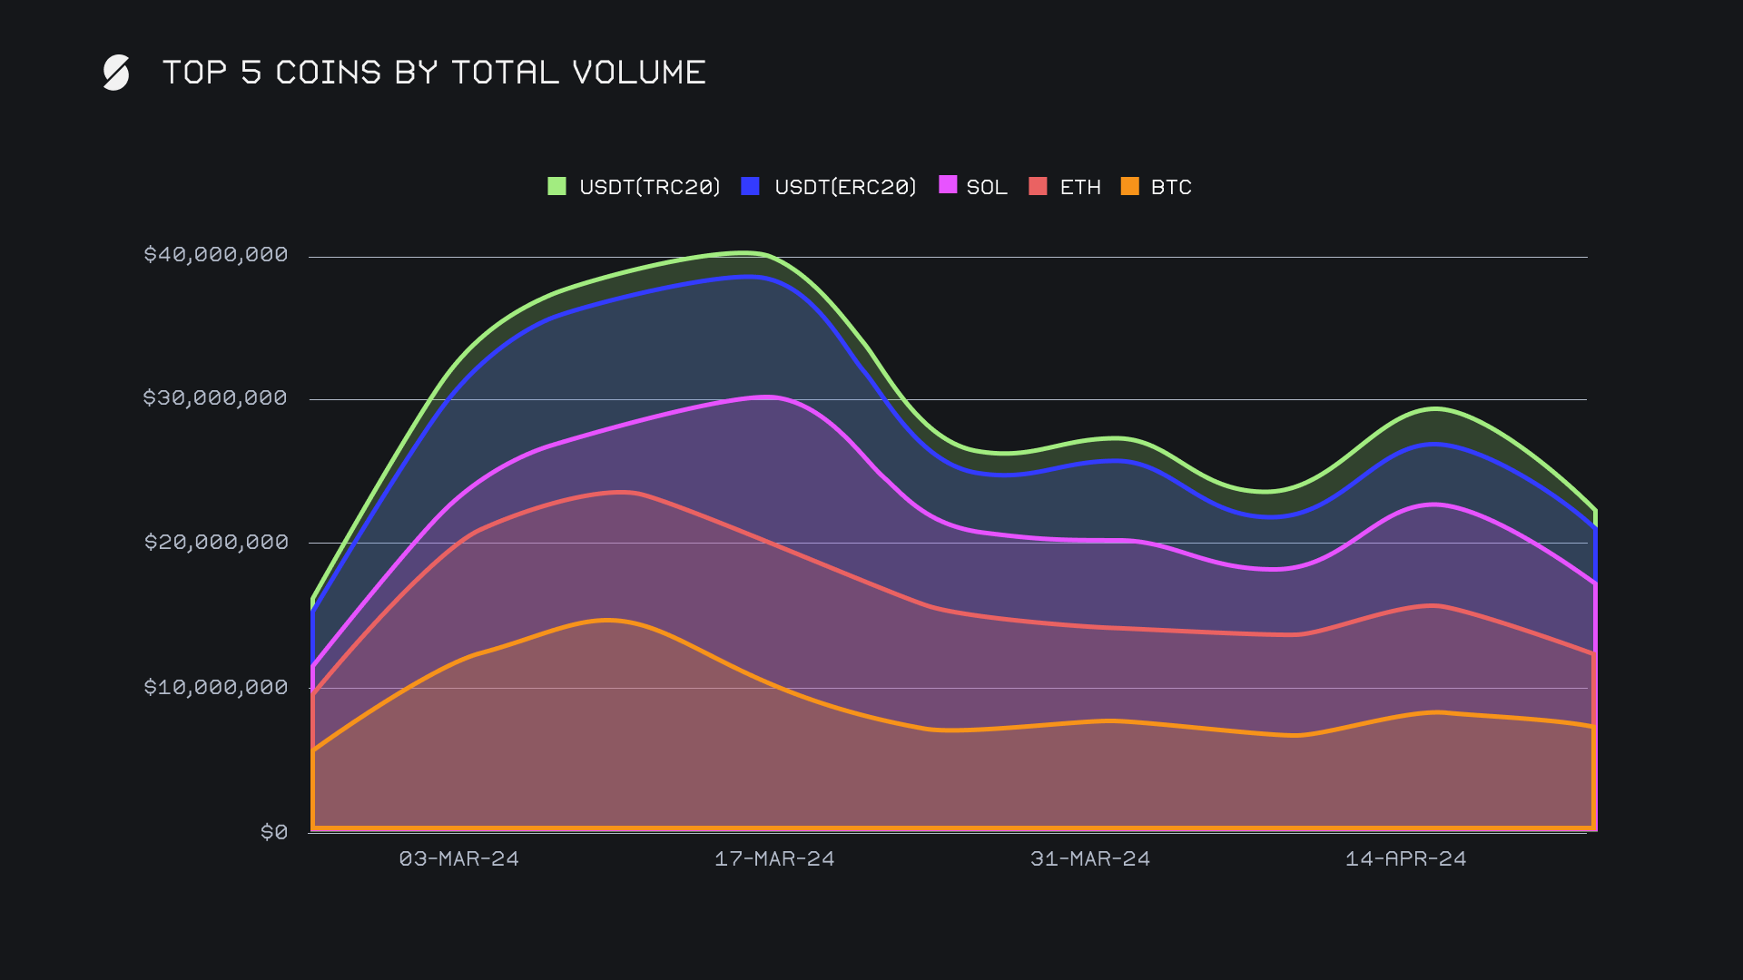The image size is (1743, 980).
Task: Click the blue USDT(ERC20) legend swatch
Action: (750, 186)
